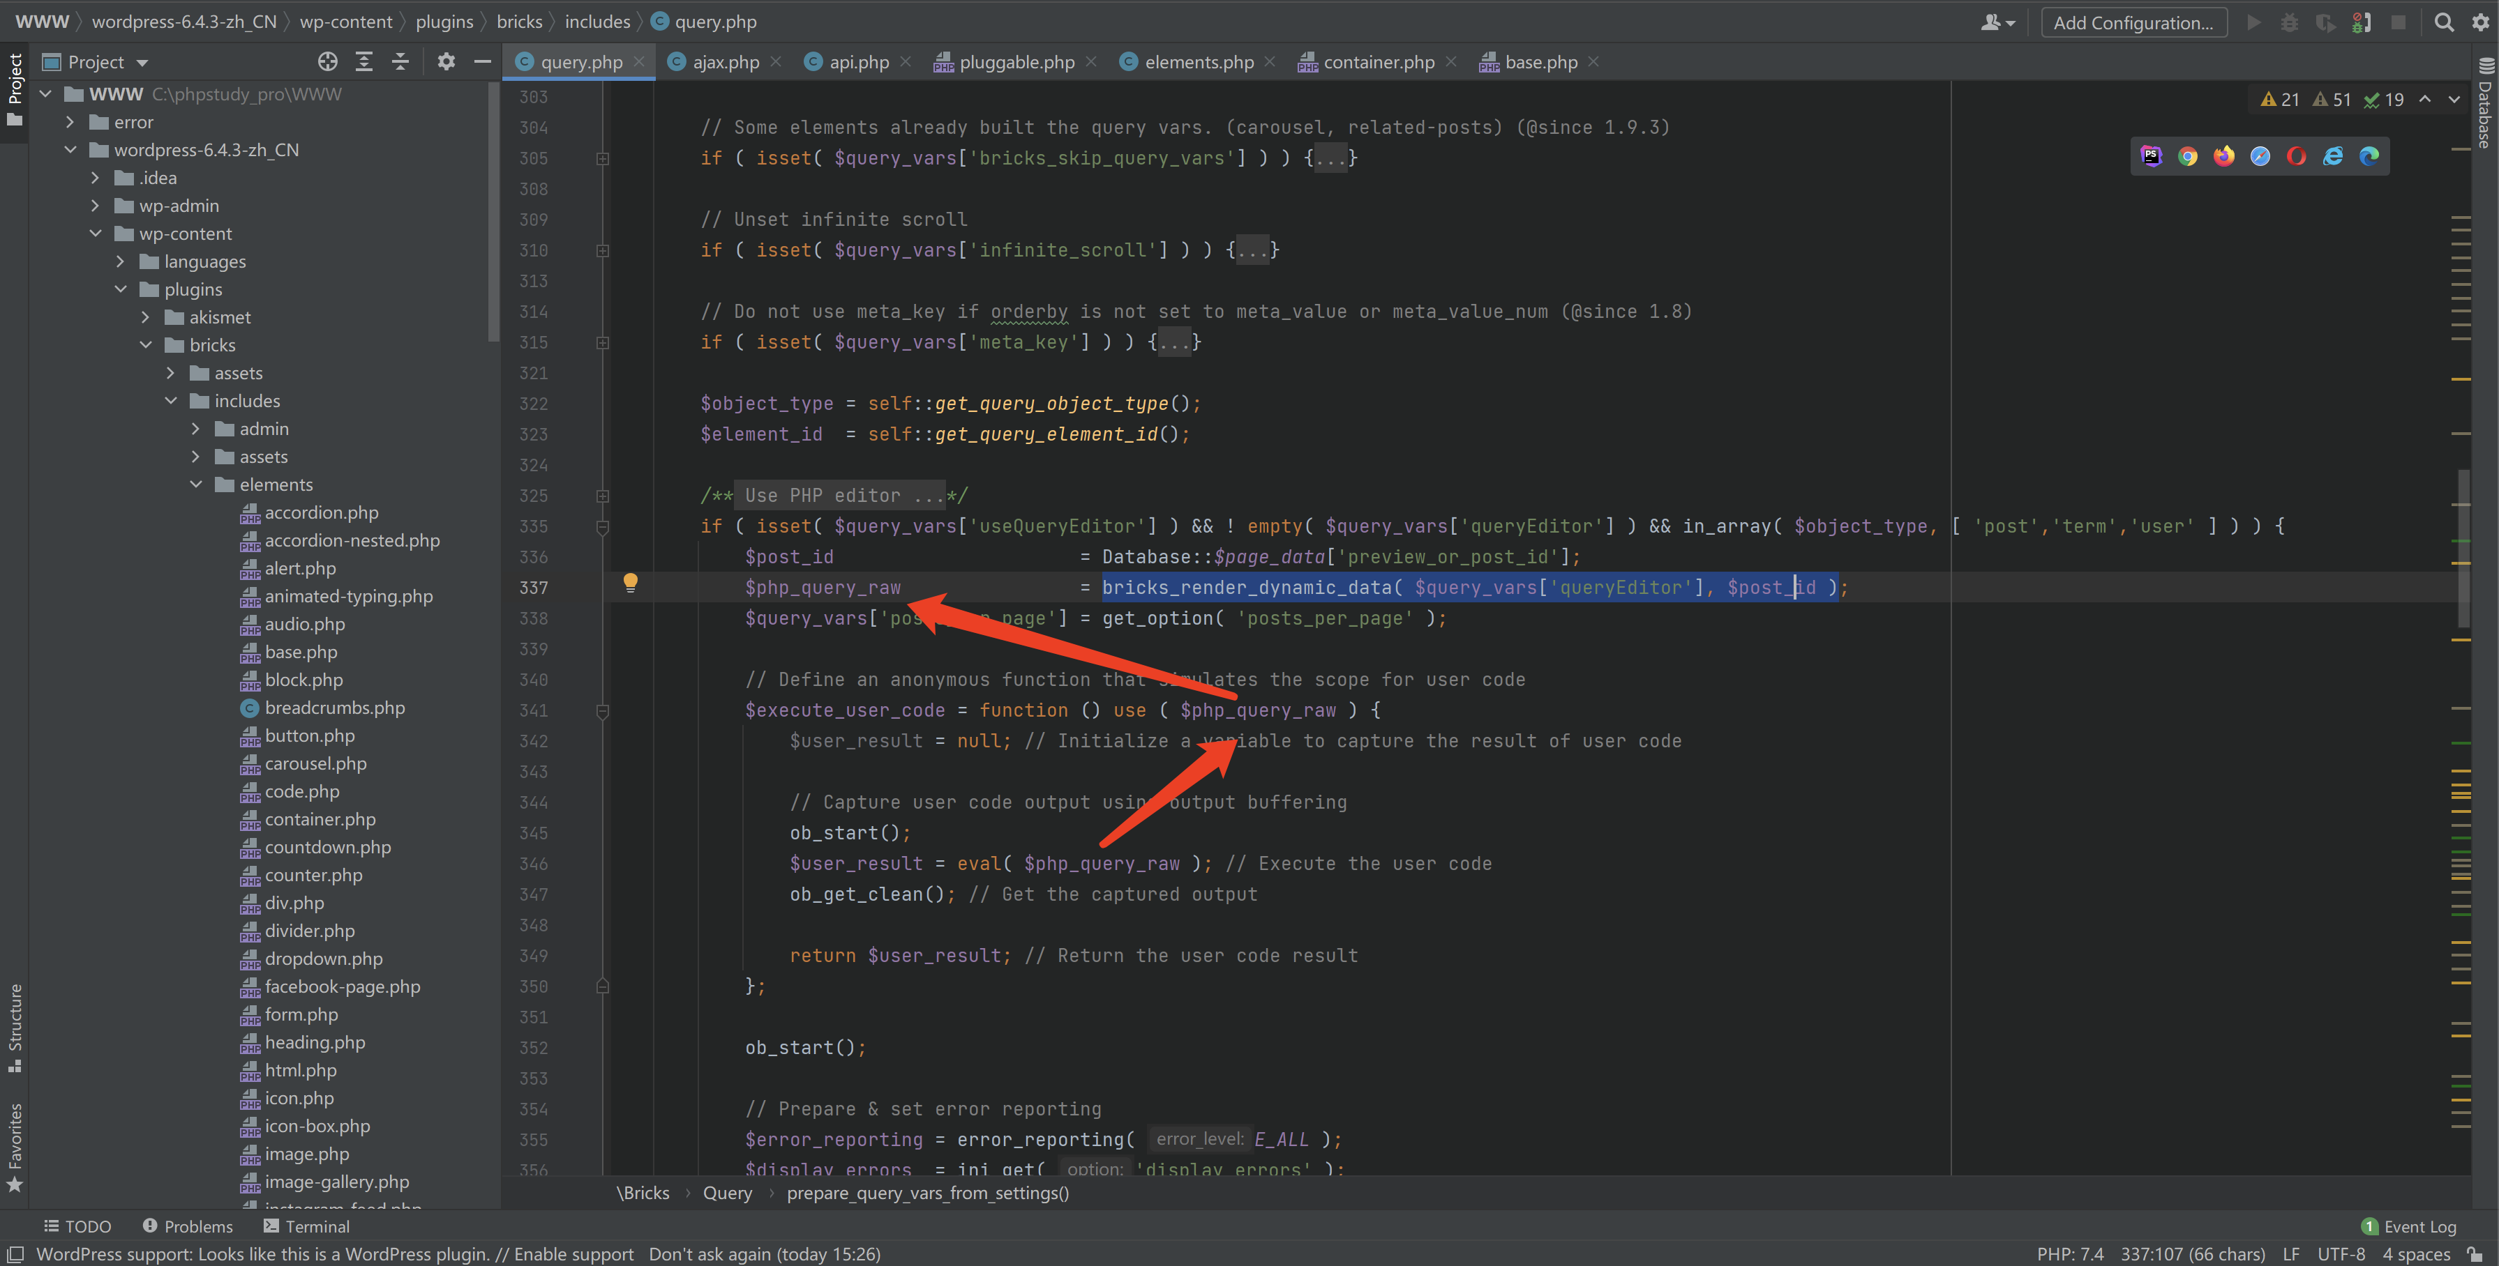Click the Start Listening for PHP Debug icon
This screenshot has height=1266, width=2499.
click(x=2362, y=22)
